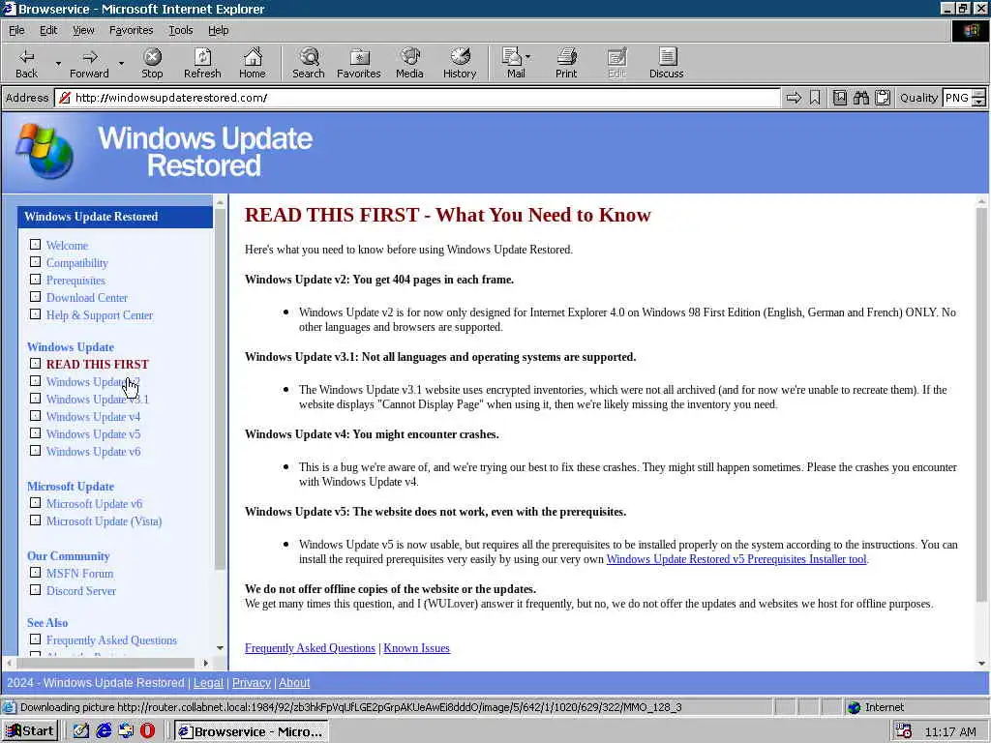Image resolution: width=991 pixels, height=743 pixels.
Task: Click the Internet zone globe in the status bar
Action: click(855, 707)
